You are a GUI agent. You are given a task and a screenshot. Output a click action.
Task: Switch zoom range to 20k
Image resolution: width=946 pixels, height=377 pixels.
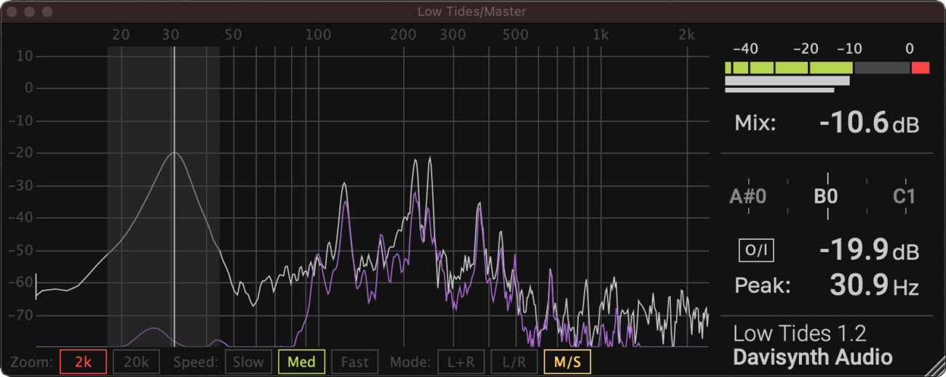coord(136,362)
